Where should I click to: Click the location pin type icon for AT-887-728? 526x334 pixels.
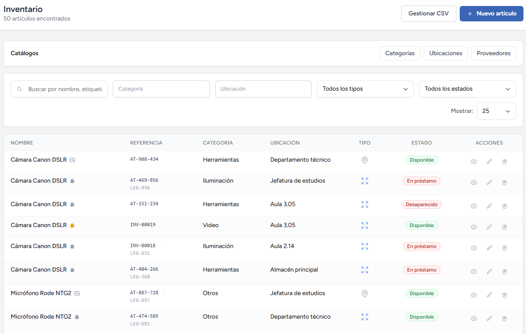coord(365,293)
